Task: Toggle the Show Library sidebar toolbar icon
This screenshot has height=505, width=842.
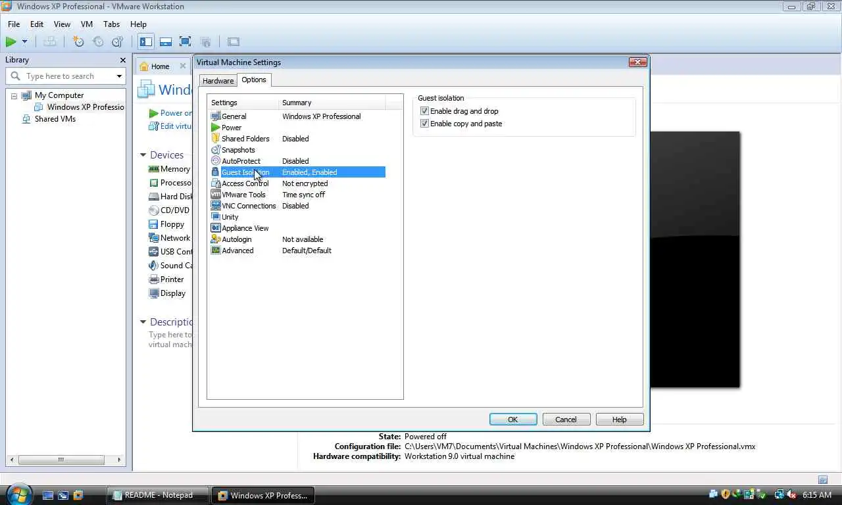Action: point(146,41)
